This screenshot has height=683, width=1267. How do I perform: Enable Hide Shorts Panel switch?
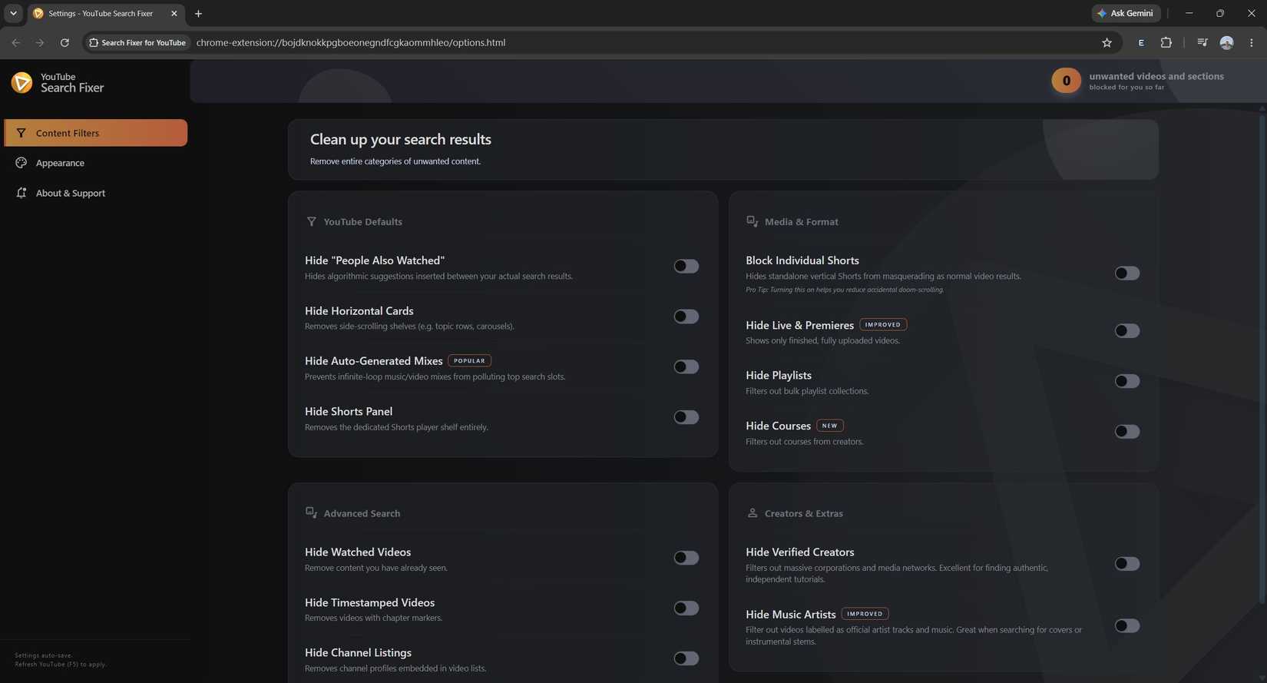(x=686, y=417)
